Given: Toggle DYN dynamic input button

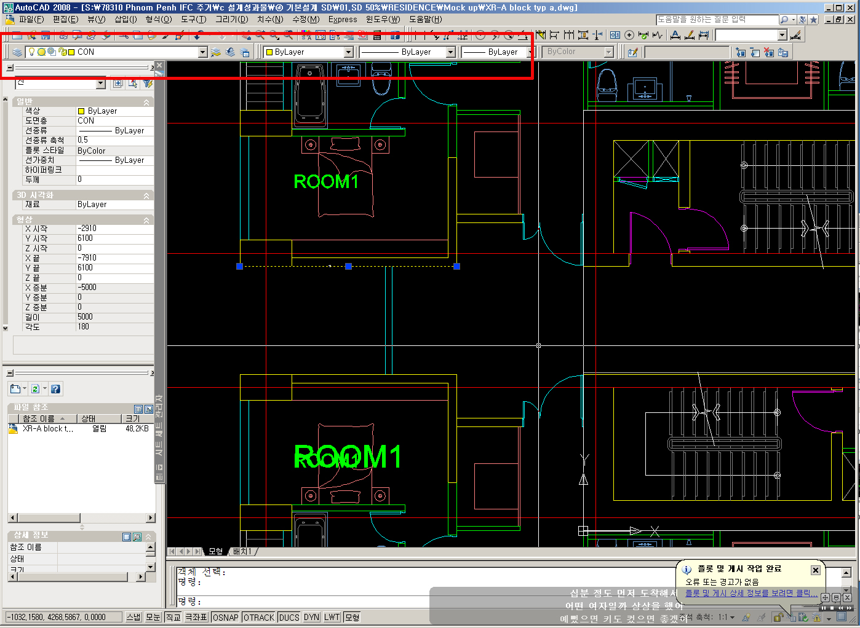Looking at the screenshot, I should pos(311,618).
